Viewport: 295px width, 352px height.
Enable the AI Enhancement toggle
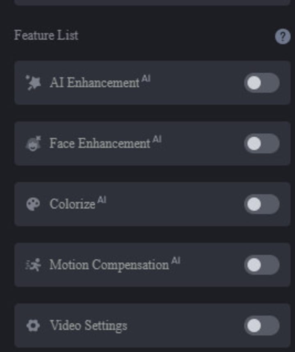(262, 83)
